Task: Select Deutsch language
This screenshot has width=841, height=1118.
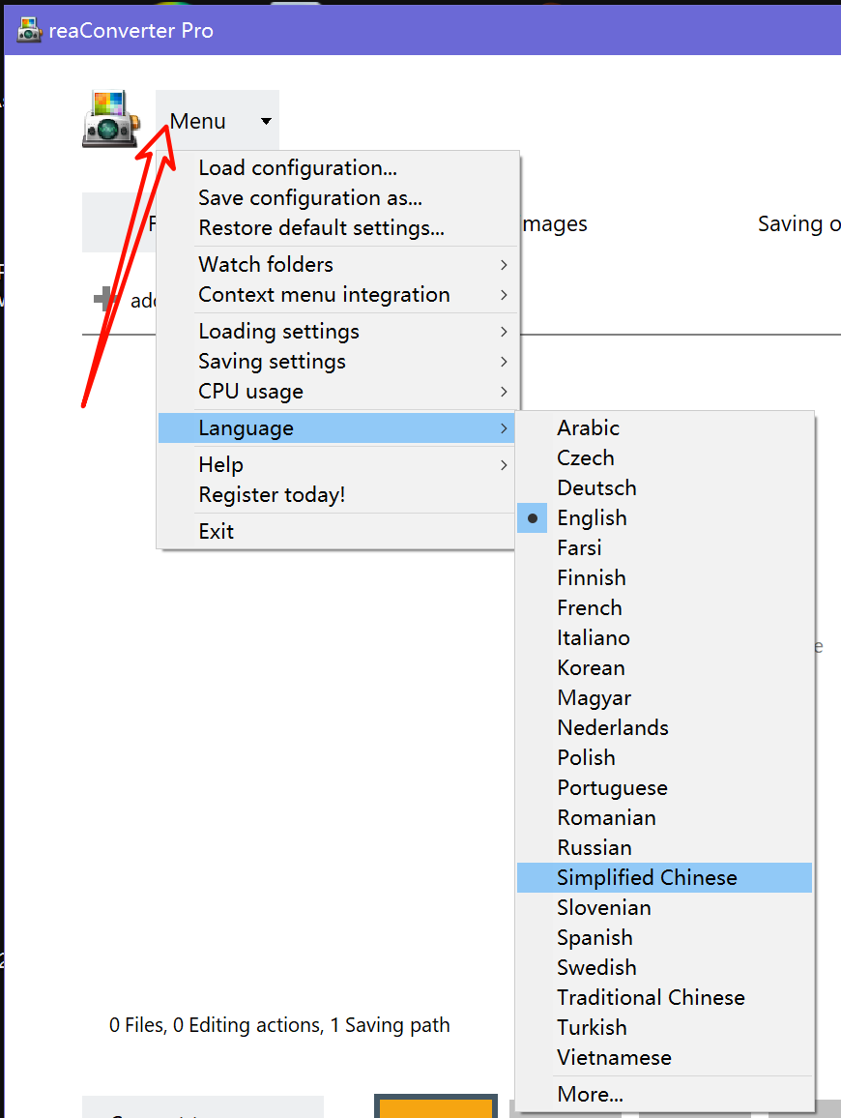Action: [664, 487]
